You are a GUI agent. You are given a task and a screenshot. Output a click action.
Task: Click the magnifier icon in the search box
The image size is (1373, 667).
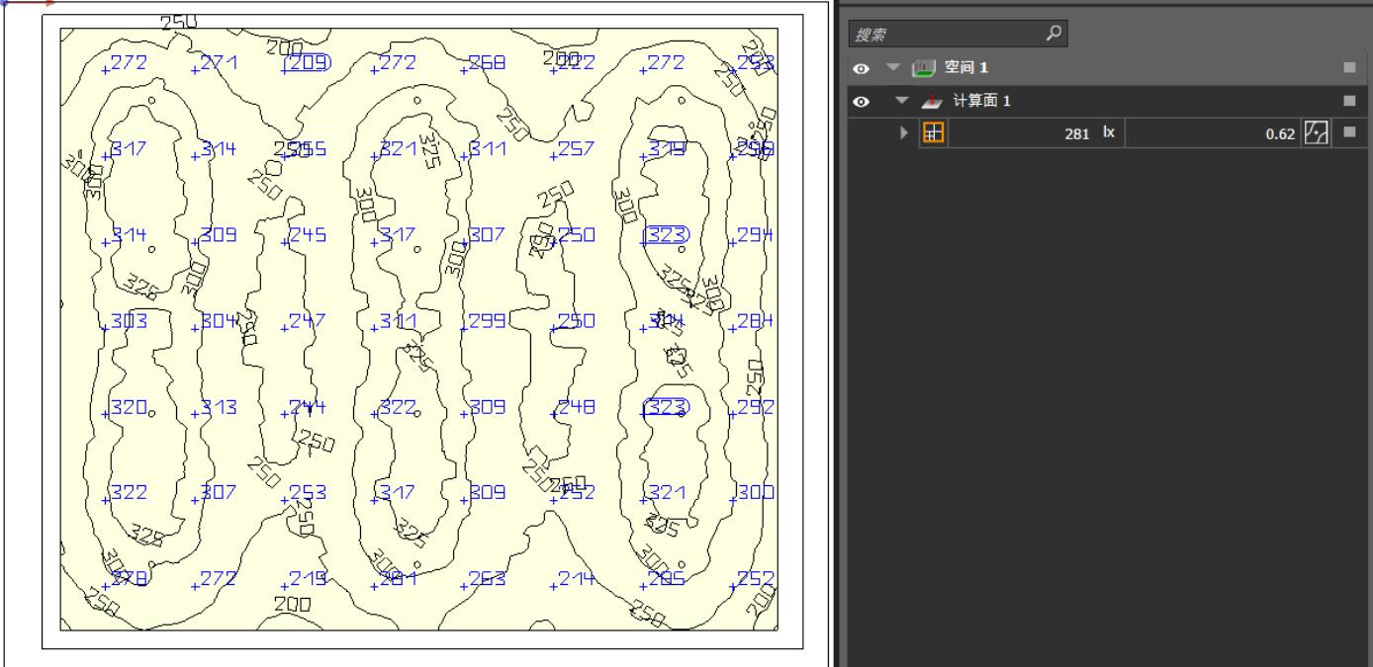1055,35
